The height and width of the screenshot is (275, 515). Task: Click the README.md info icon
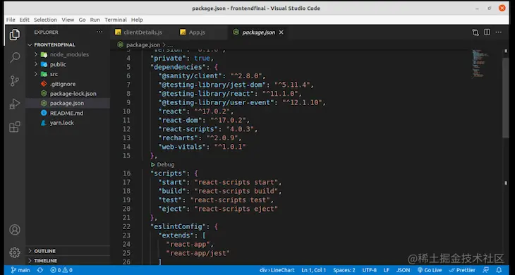(44, 113)
